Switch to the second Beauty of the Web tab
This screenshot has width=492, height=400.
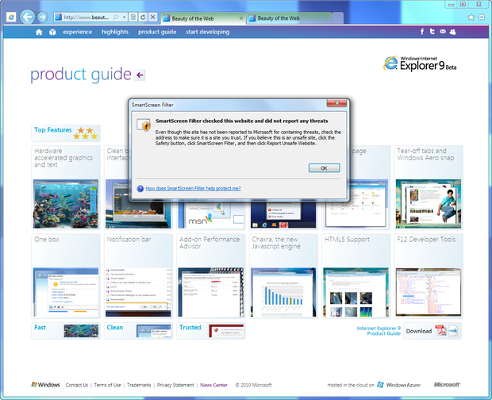289,18
